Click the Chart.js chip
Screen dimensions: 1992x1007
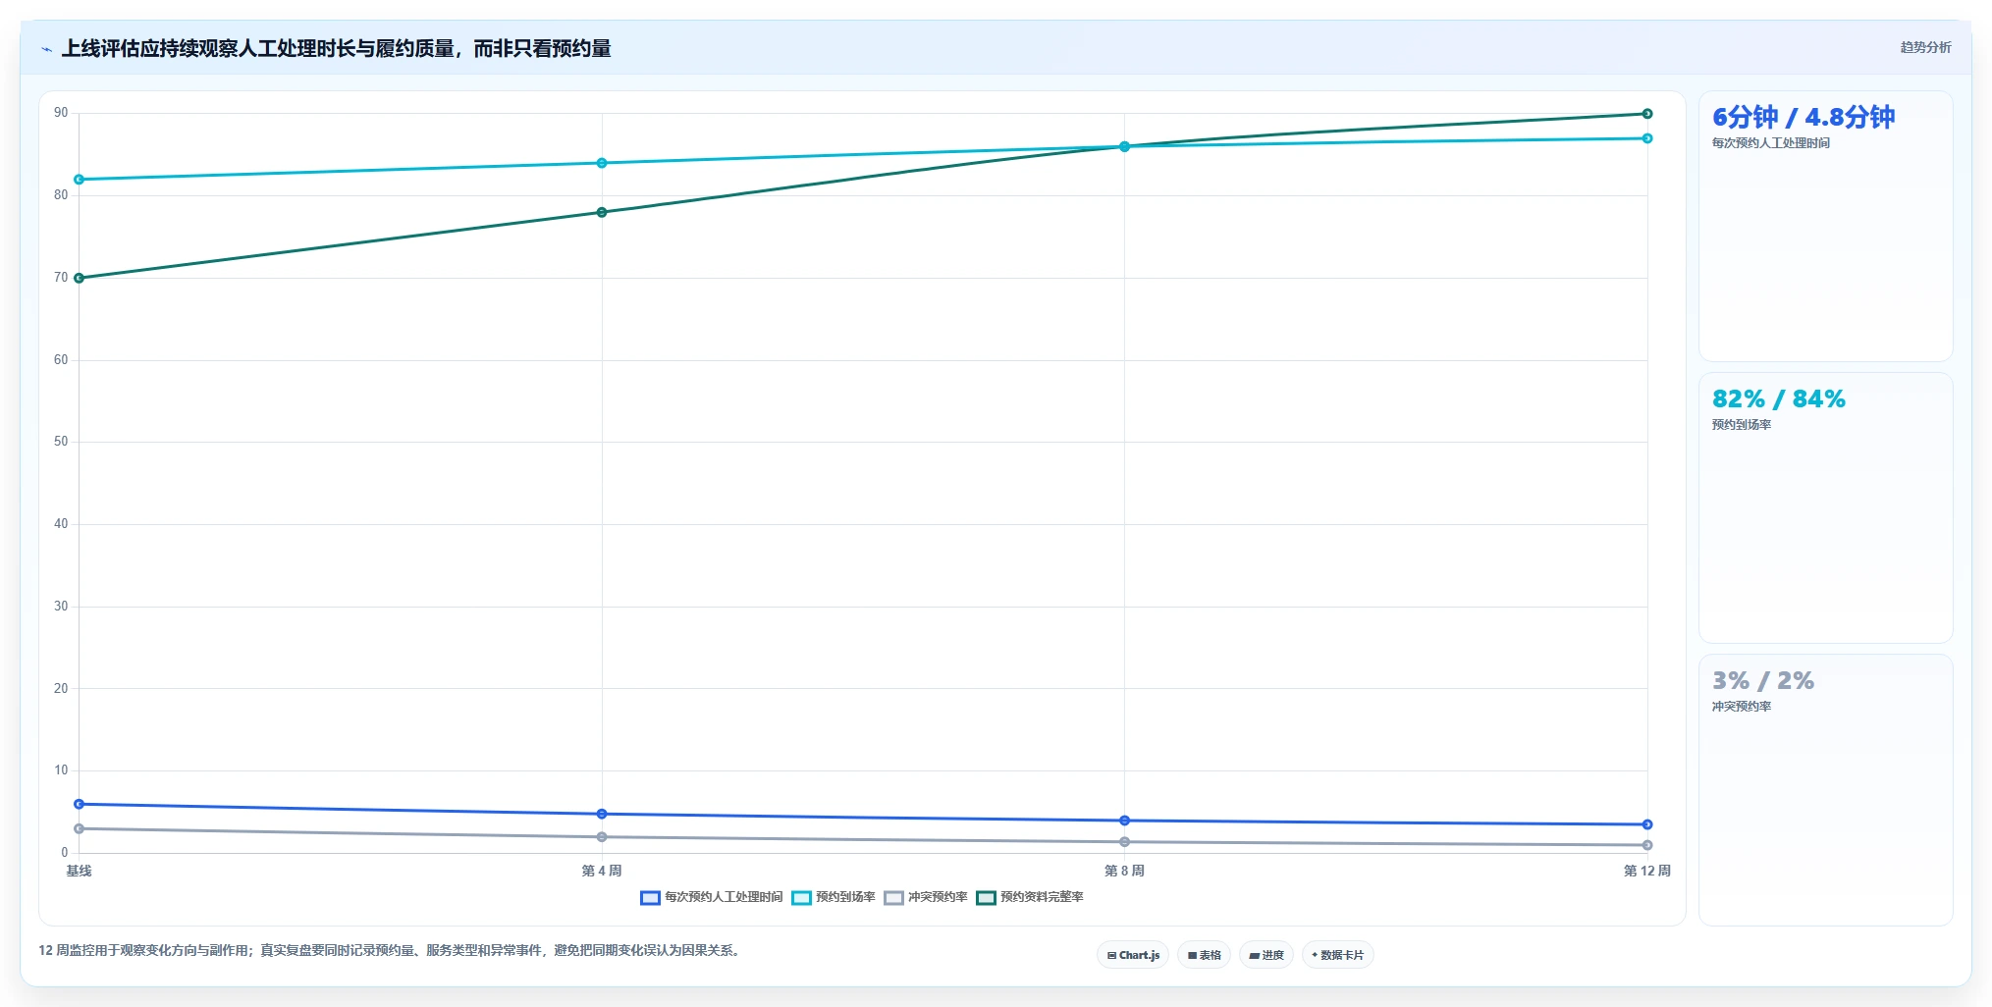pos(1133,955)
